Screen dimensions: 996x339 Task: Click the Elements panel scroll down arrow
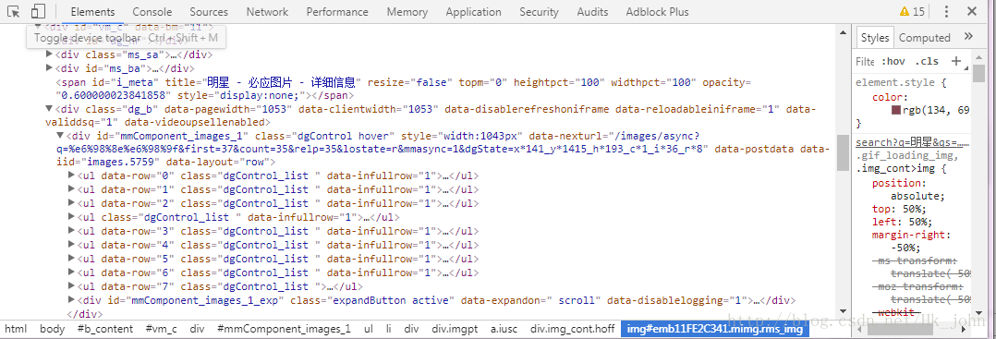(843, 311)
